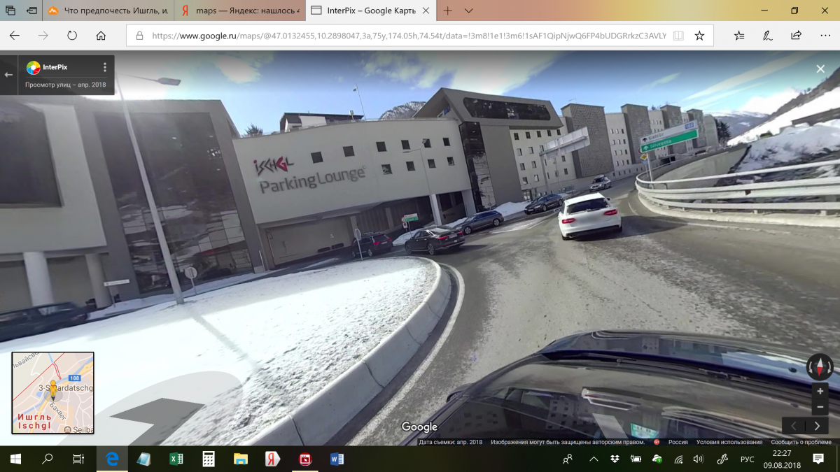Click the Сообщить о проблеме link
The width and height of the screenshot is (840, 472).
click(801, 442)
